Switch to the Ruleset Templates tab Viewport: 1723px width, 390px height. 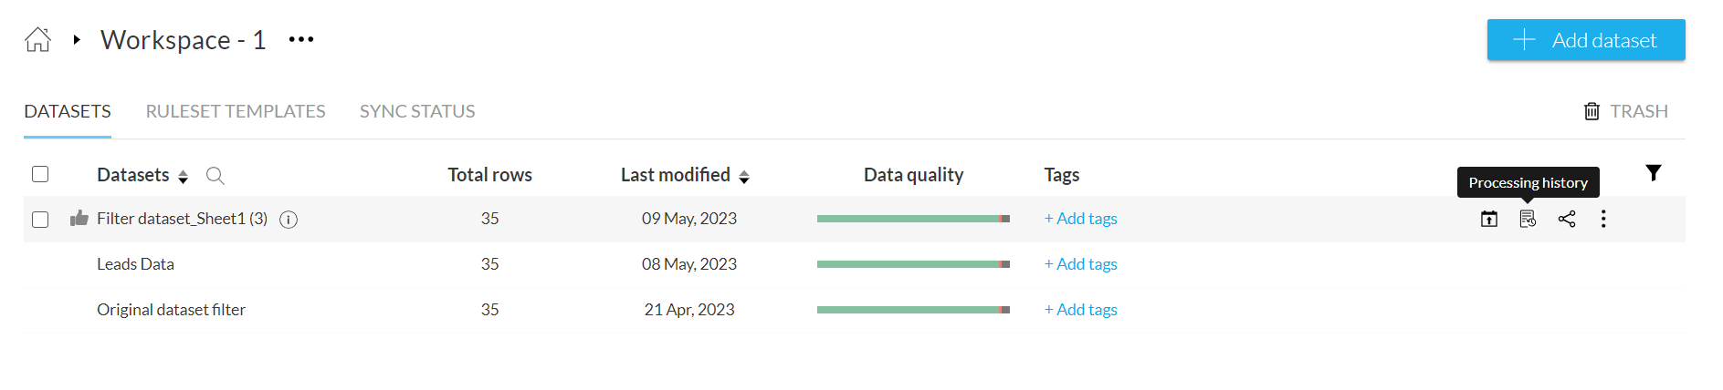pyautogui.click(x=236, y=111)
